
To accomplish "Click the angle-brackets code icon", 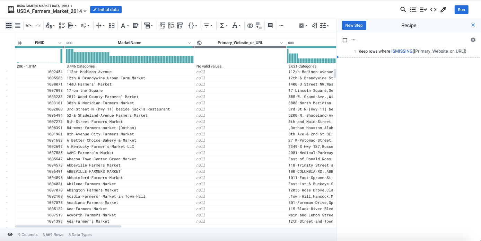I will point(433,10).
